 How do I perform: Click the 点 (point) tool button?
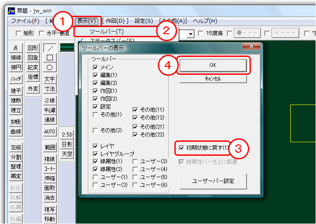(16, 48)
